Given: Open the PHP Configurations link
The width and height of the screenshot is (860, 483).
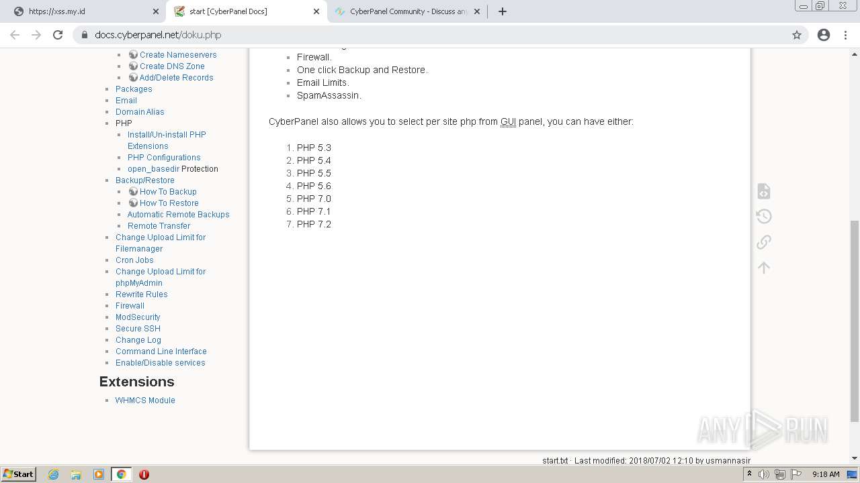Looking at the screenshot, I should [x=164, y=157].
